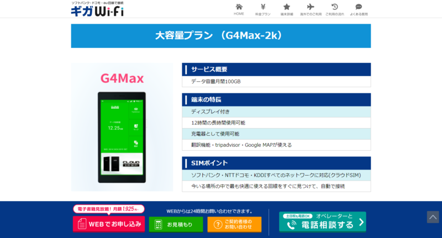
Task: Click the 大容量プラン (G4Max-2k) banner
Action: click(220, 36)
